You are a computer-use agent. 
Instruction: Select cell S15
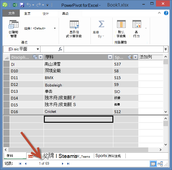point(126,78)
